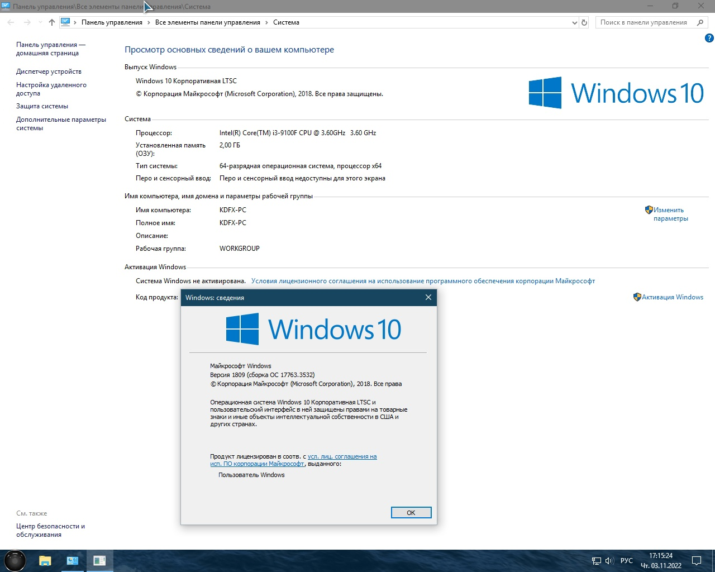This screenshot has height=572, width=715.
Task: Go up one level with the up arrow
Action: pos(52,22)
